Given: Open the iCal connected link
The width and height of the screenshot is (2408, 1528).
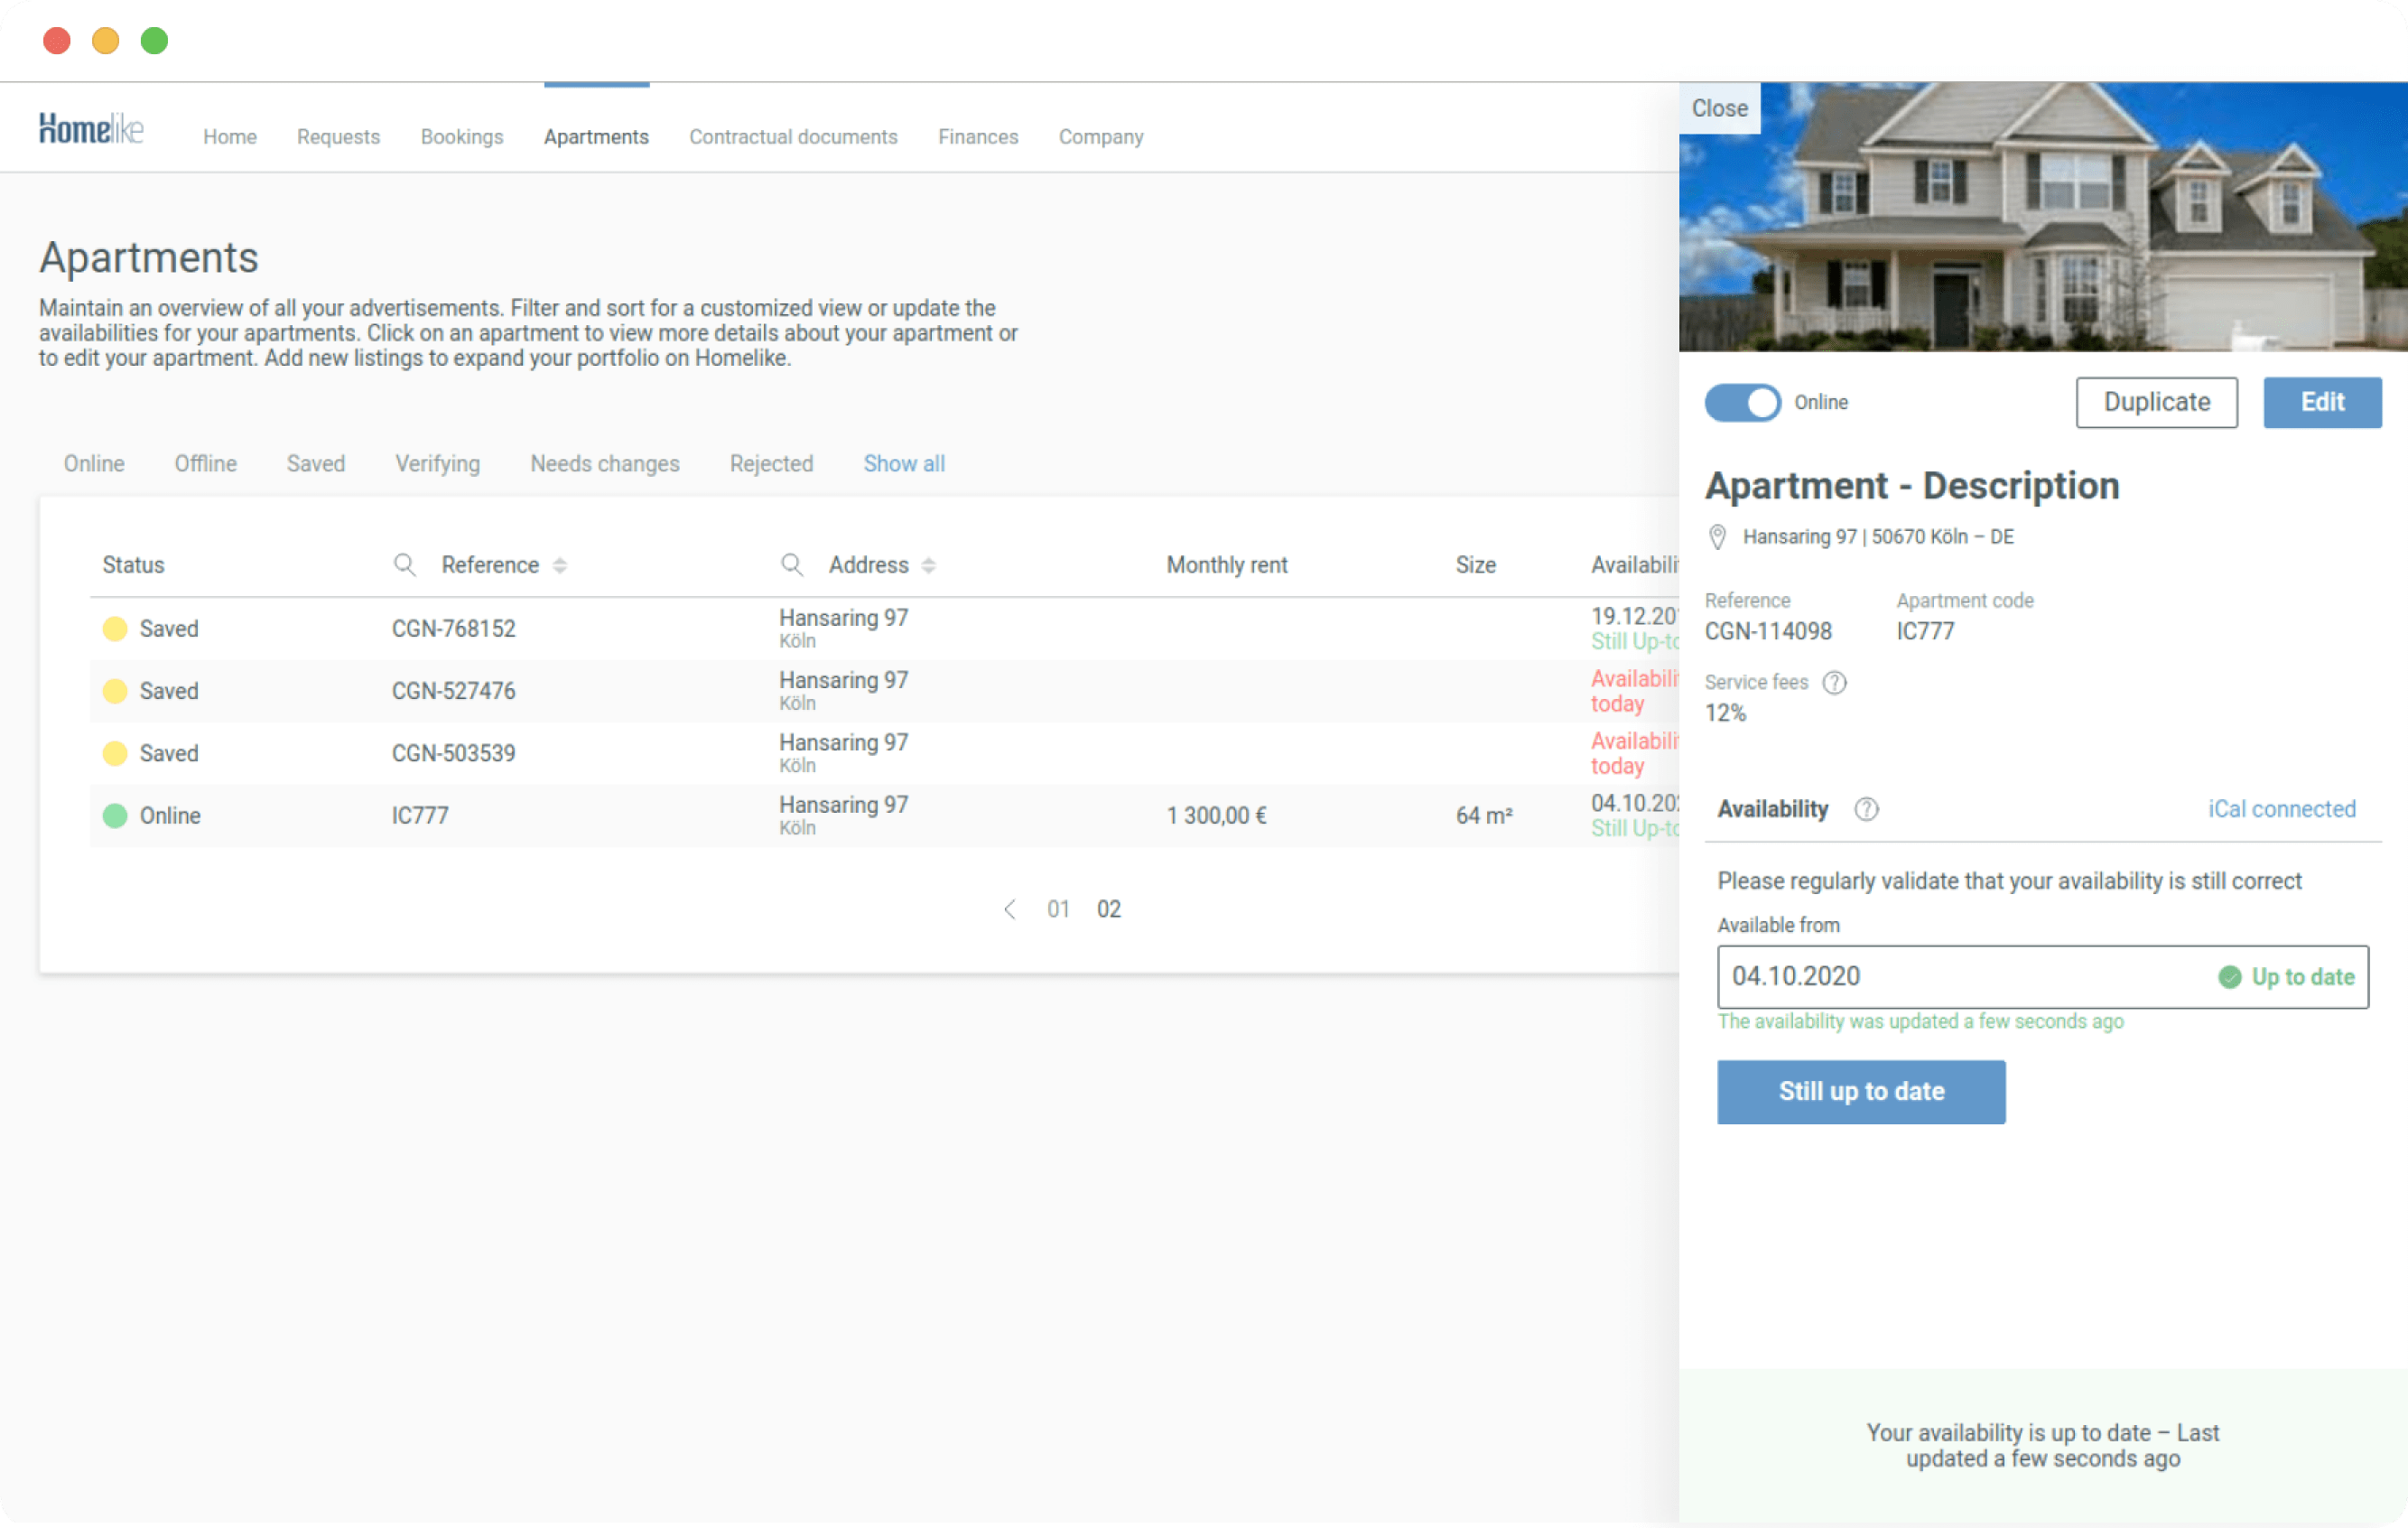Looking at the screenshot, I should pos(2281,809).
